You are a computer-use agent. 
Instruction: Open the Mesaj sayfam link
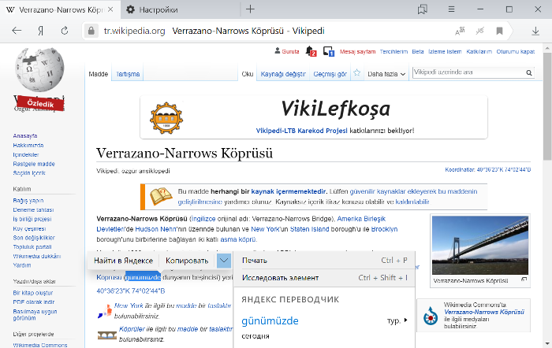(x=358, y=52)
